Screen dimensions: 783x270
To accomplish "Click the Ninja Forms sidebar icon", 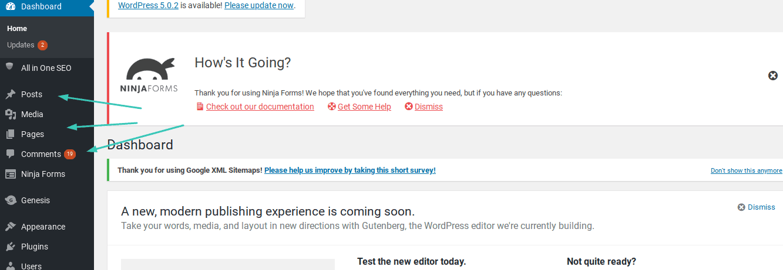I will [x=10, y=174].
